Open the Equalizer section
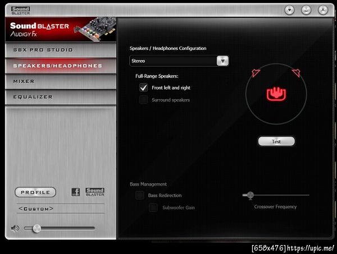 [61, 97]
